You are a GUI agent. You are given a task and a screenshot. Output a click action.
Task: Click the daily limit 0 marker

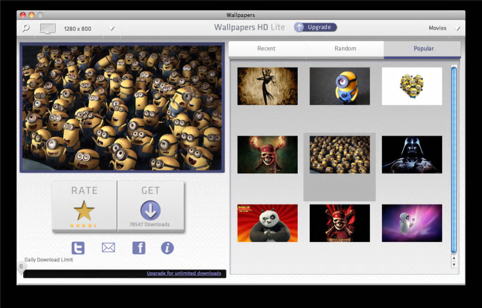point(21,266)
